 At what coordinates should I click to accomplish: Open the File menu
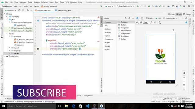tap(6, 2)
